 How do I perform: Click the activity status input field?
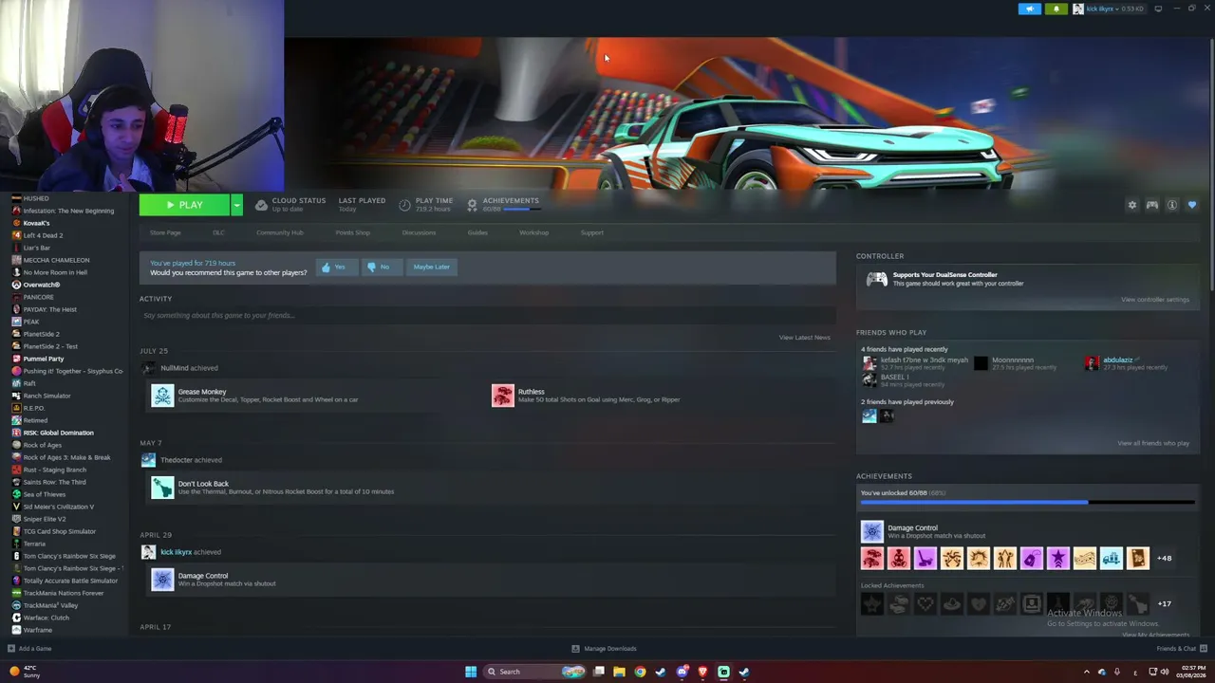[x=488, y=315]
